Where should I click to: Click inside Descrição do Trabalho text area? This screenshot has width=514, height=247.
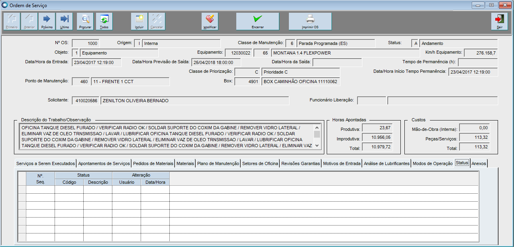[x=167, y=137]
